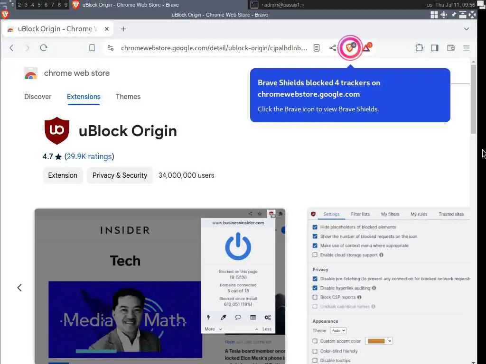Screen dimensions: 486x364
Task: Switch to workspace 2 in top panel
Action: 19,5
